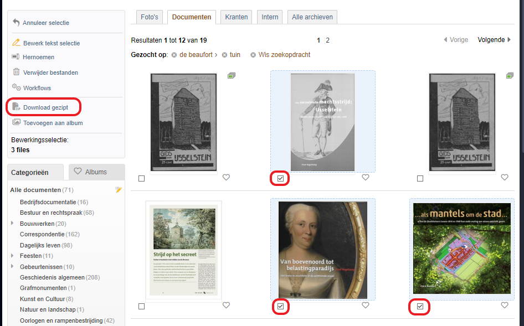This screenshot has height=326, width=524.
Task: Click the Annuleer selectie undo arrow icon
Action: click(x=16, y=22)
